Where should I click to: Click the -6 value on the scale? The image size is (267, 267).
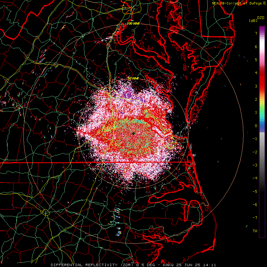(255, 205)
